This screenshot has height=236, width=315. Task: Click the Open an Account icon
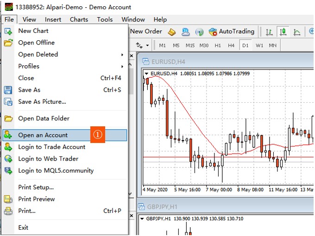coord(8,135)
